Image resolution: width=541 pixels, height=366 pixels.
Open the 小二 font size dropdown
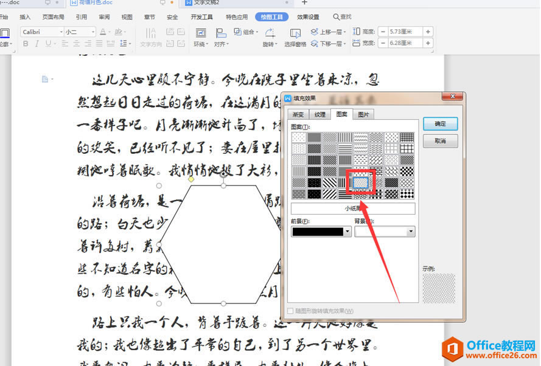(x=93, y=32)
